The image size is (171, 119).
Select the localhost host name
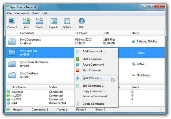click(17, 92)
